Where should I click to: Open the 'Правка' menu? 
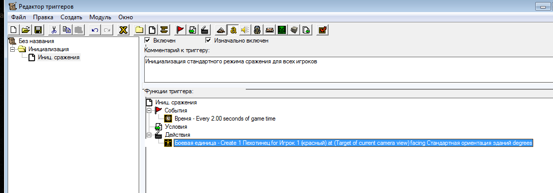(43, 17)
